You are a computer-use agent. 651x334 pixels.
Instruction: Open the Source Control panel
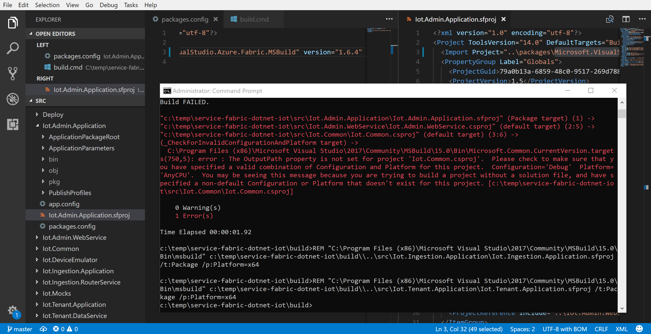coord(13,73)
